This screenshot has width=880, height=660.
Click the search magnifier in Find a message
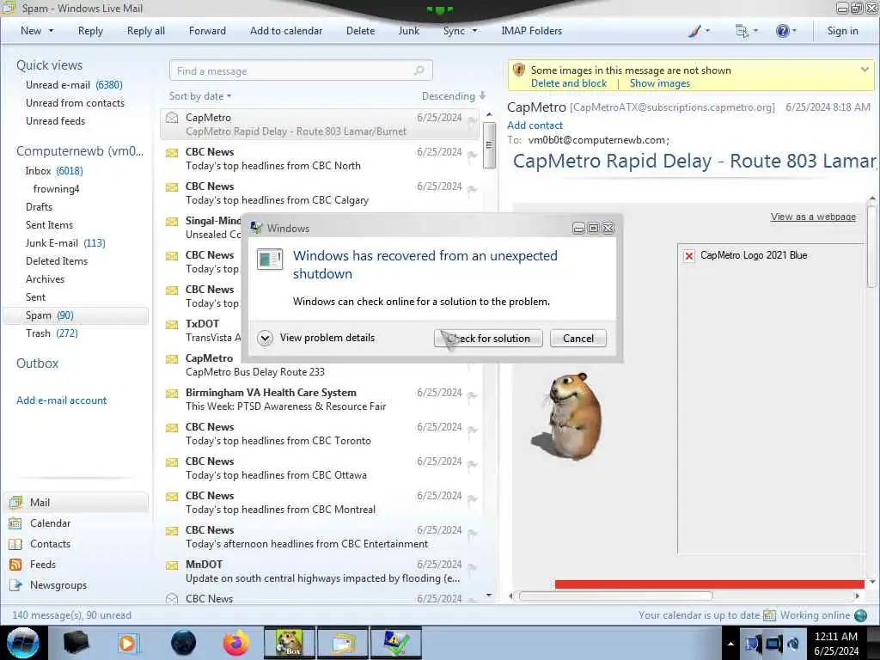coord(419,70)
